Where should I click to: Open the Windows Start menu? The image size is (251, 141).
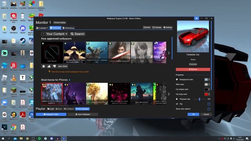click(3, 138)
